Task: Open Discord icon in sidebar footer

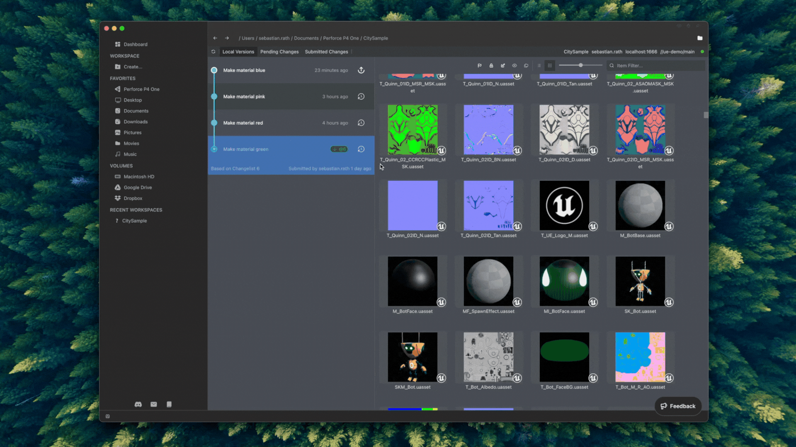Action: coord(138,404)
